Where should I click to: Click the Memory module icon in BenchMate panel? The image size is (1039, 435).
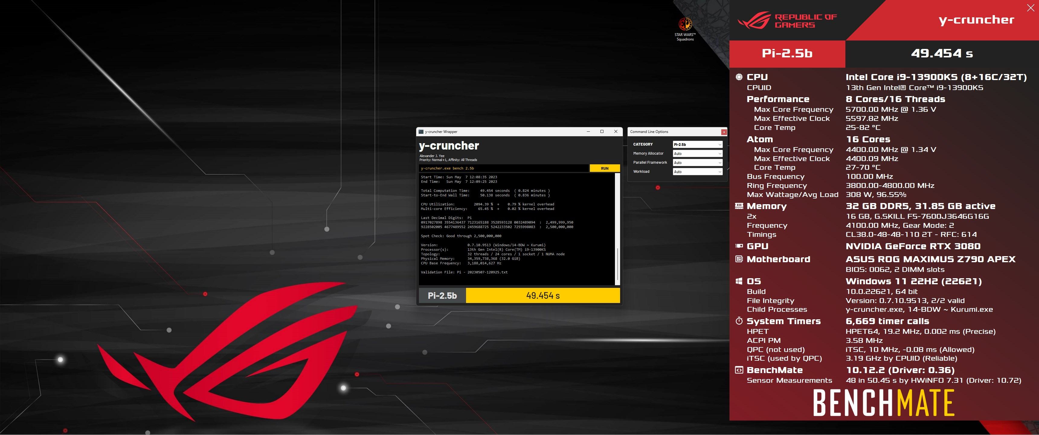(739, 206)
